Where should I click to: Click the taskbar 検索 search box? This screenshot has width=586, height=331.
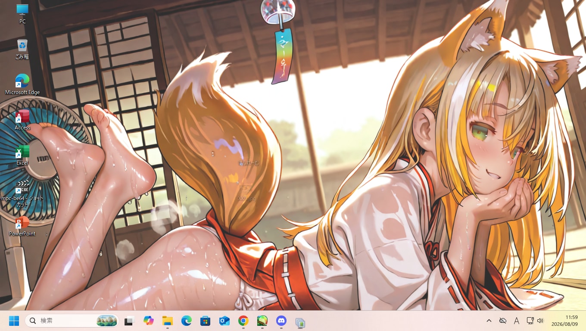point(72,321)
